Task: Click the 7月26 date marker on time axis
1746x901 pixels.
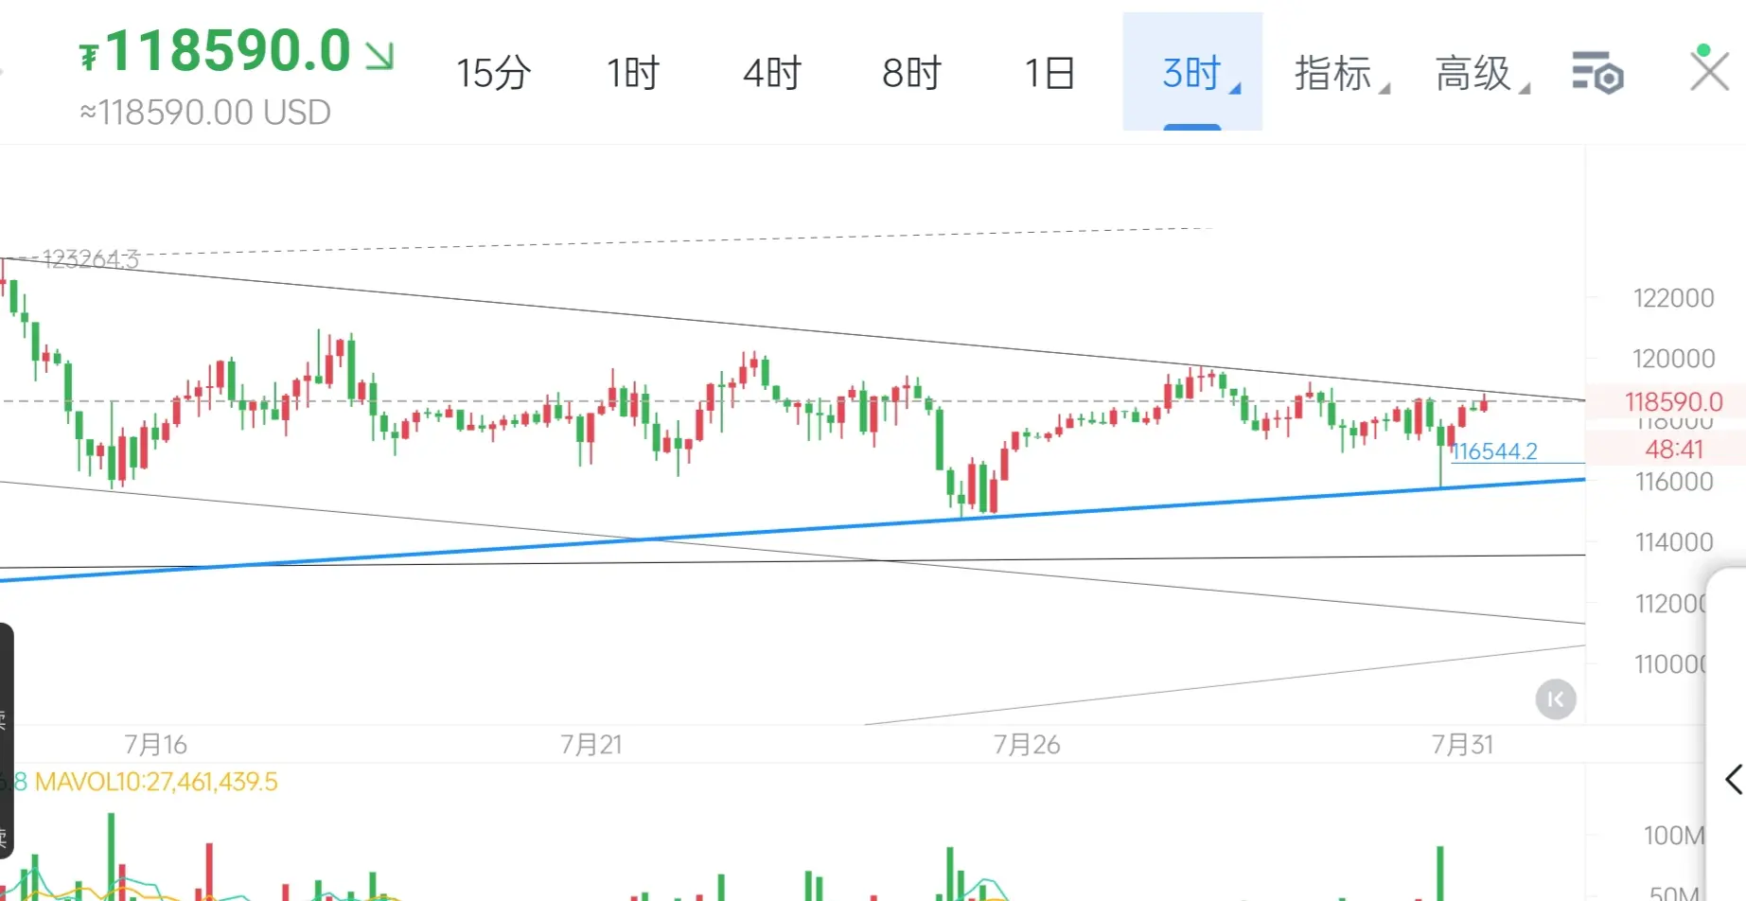Action: coord(1026,745)
